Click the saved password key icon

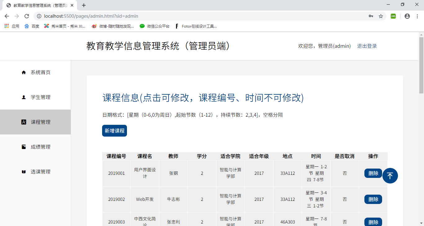371,16
